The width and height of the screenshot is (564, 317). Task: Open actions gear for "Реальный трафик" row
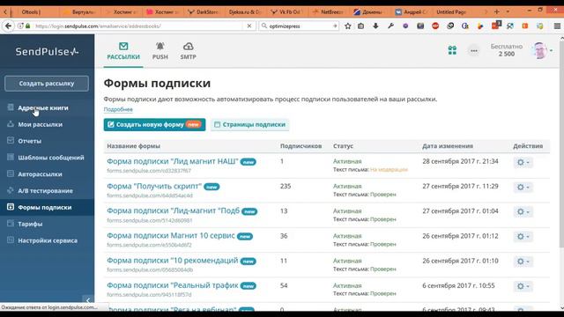pyautogui.click(x=523, y=286)
